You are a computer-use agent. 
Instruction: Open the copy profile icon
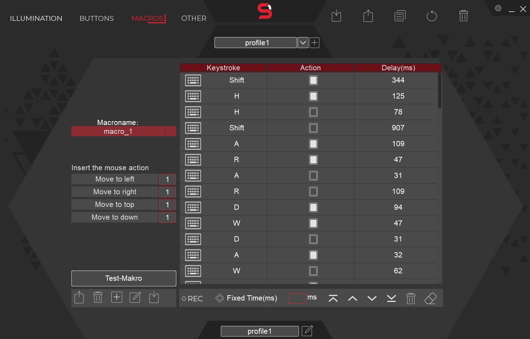point(400,16)
